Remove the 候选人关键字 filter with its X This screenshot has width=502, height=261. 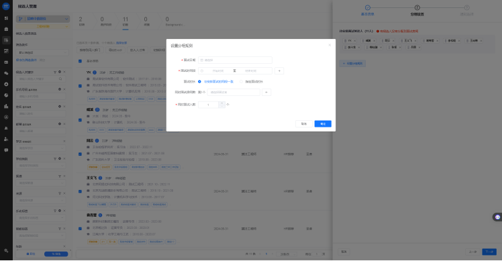(64, 72)
